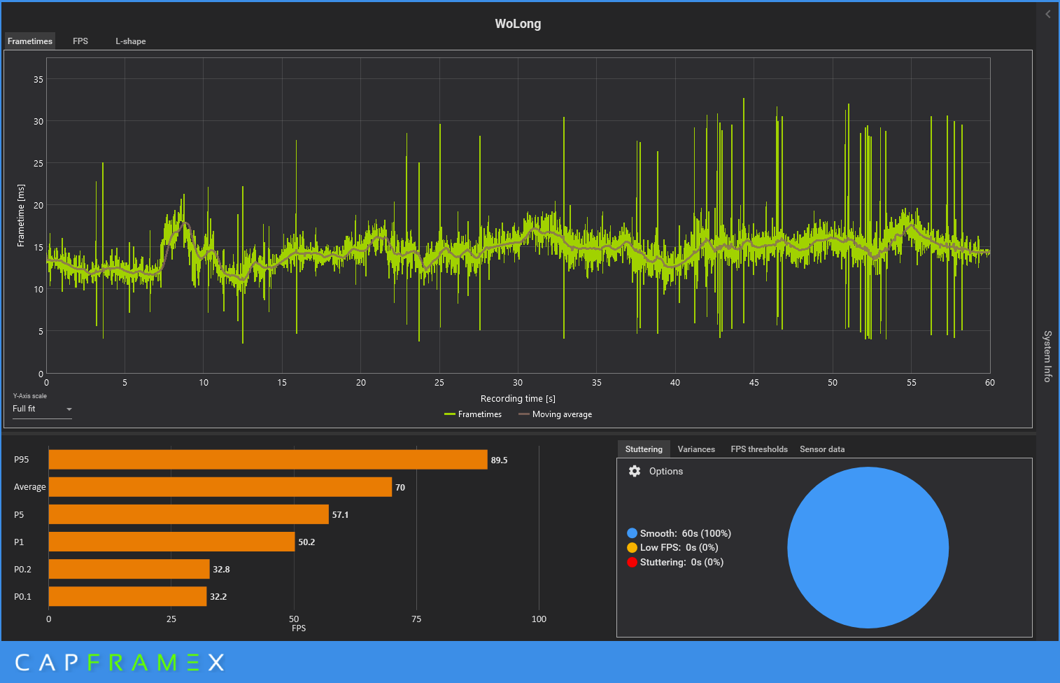This screenshot has width=1060, height=683.
Task: Click the 'Frametime [ms]' axis label
Action: tap(21, 216)
